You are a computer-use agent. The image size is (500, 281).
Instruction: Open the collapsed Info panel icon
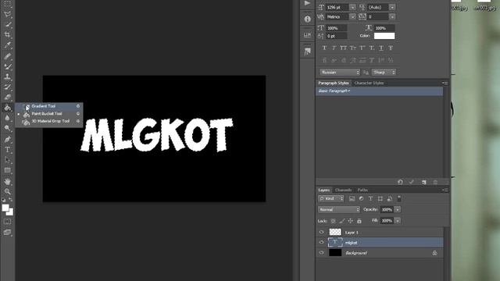click(307, 19)
